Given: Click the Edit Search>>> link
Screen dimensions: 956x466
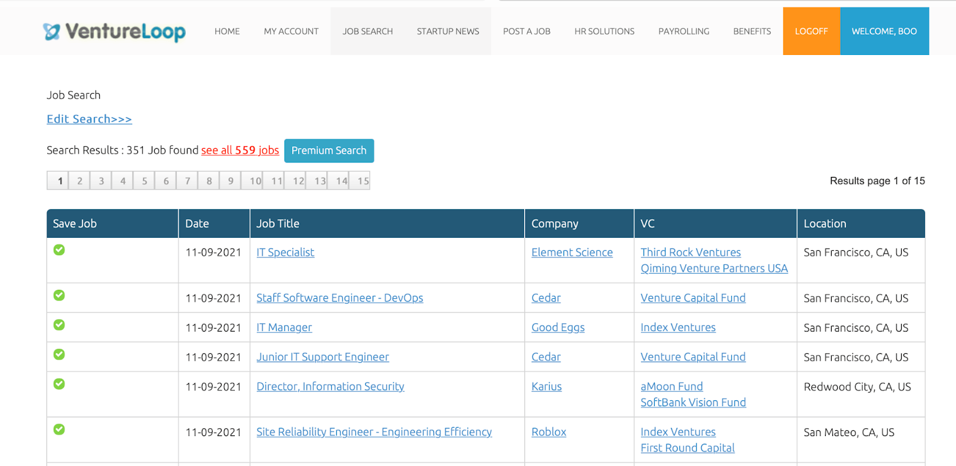Looking at the screenshot, I should (x=90, y=119).
